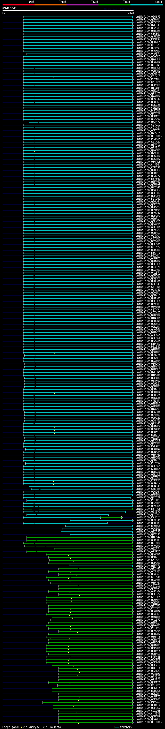Select hit UniRef100_C7J0T3
The height and width of the screenshot is (729, 165).
pos(148,517)
